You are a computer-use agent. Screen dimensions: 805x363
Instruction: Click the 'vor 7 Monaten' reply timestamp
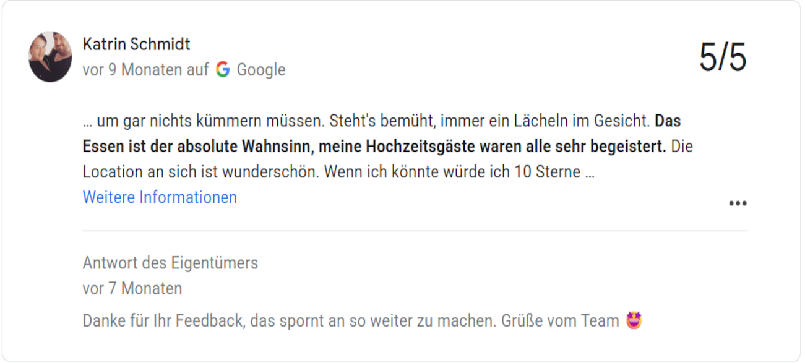click(x=132, y=288)
